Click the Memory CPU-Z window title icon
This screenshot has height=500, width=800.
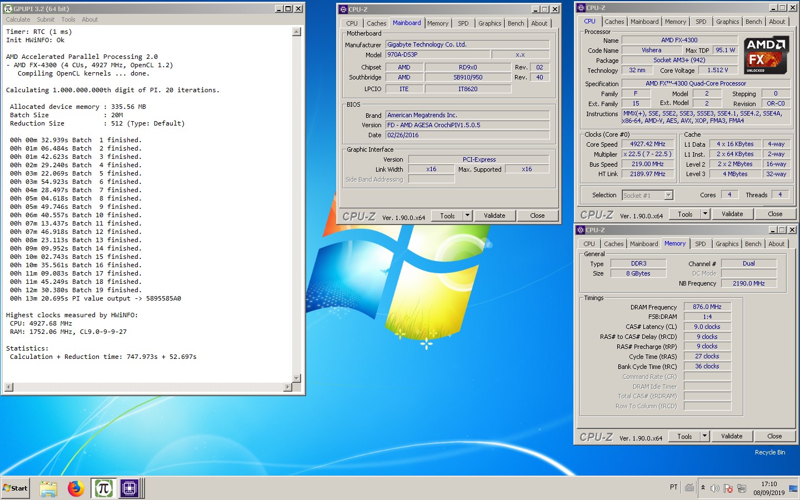click(581, 229)
